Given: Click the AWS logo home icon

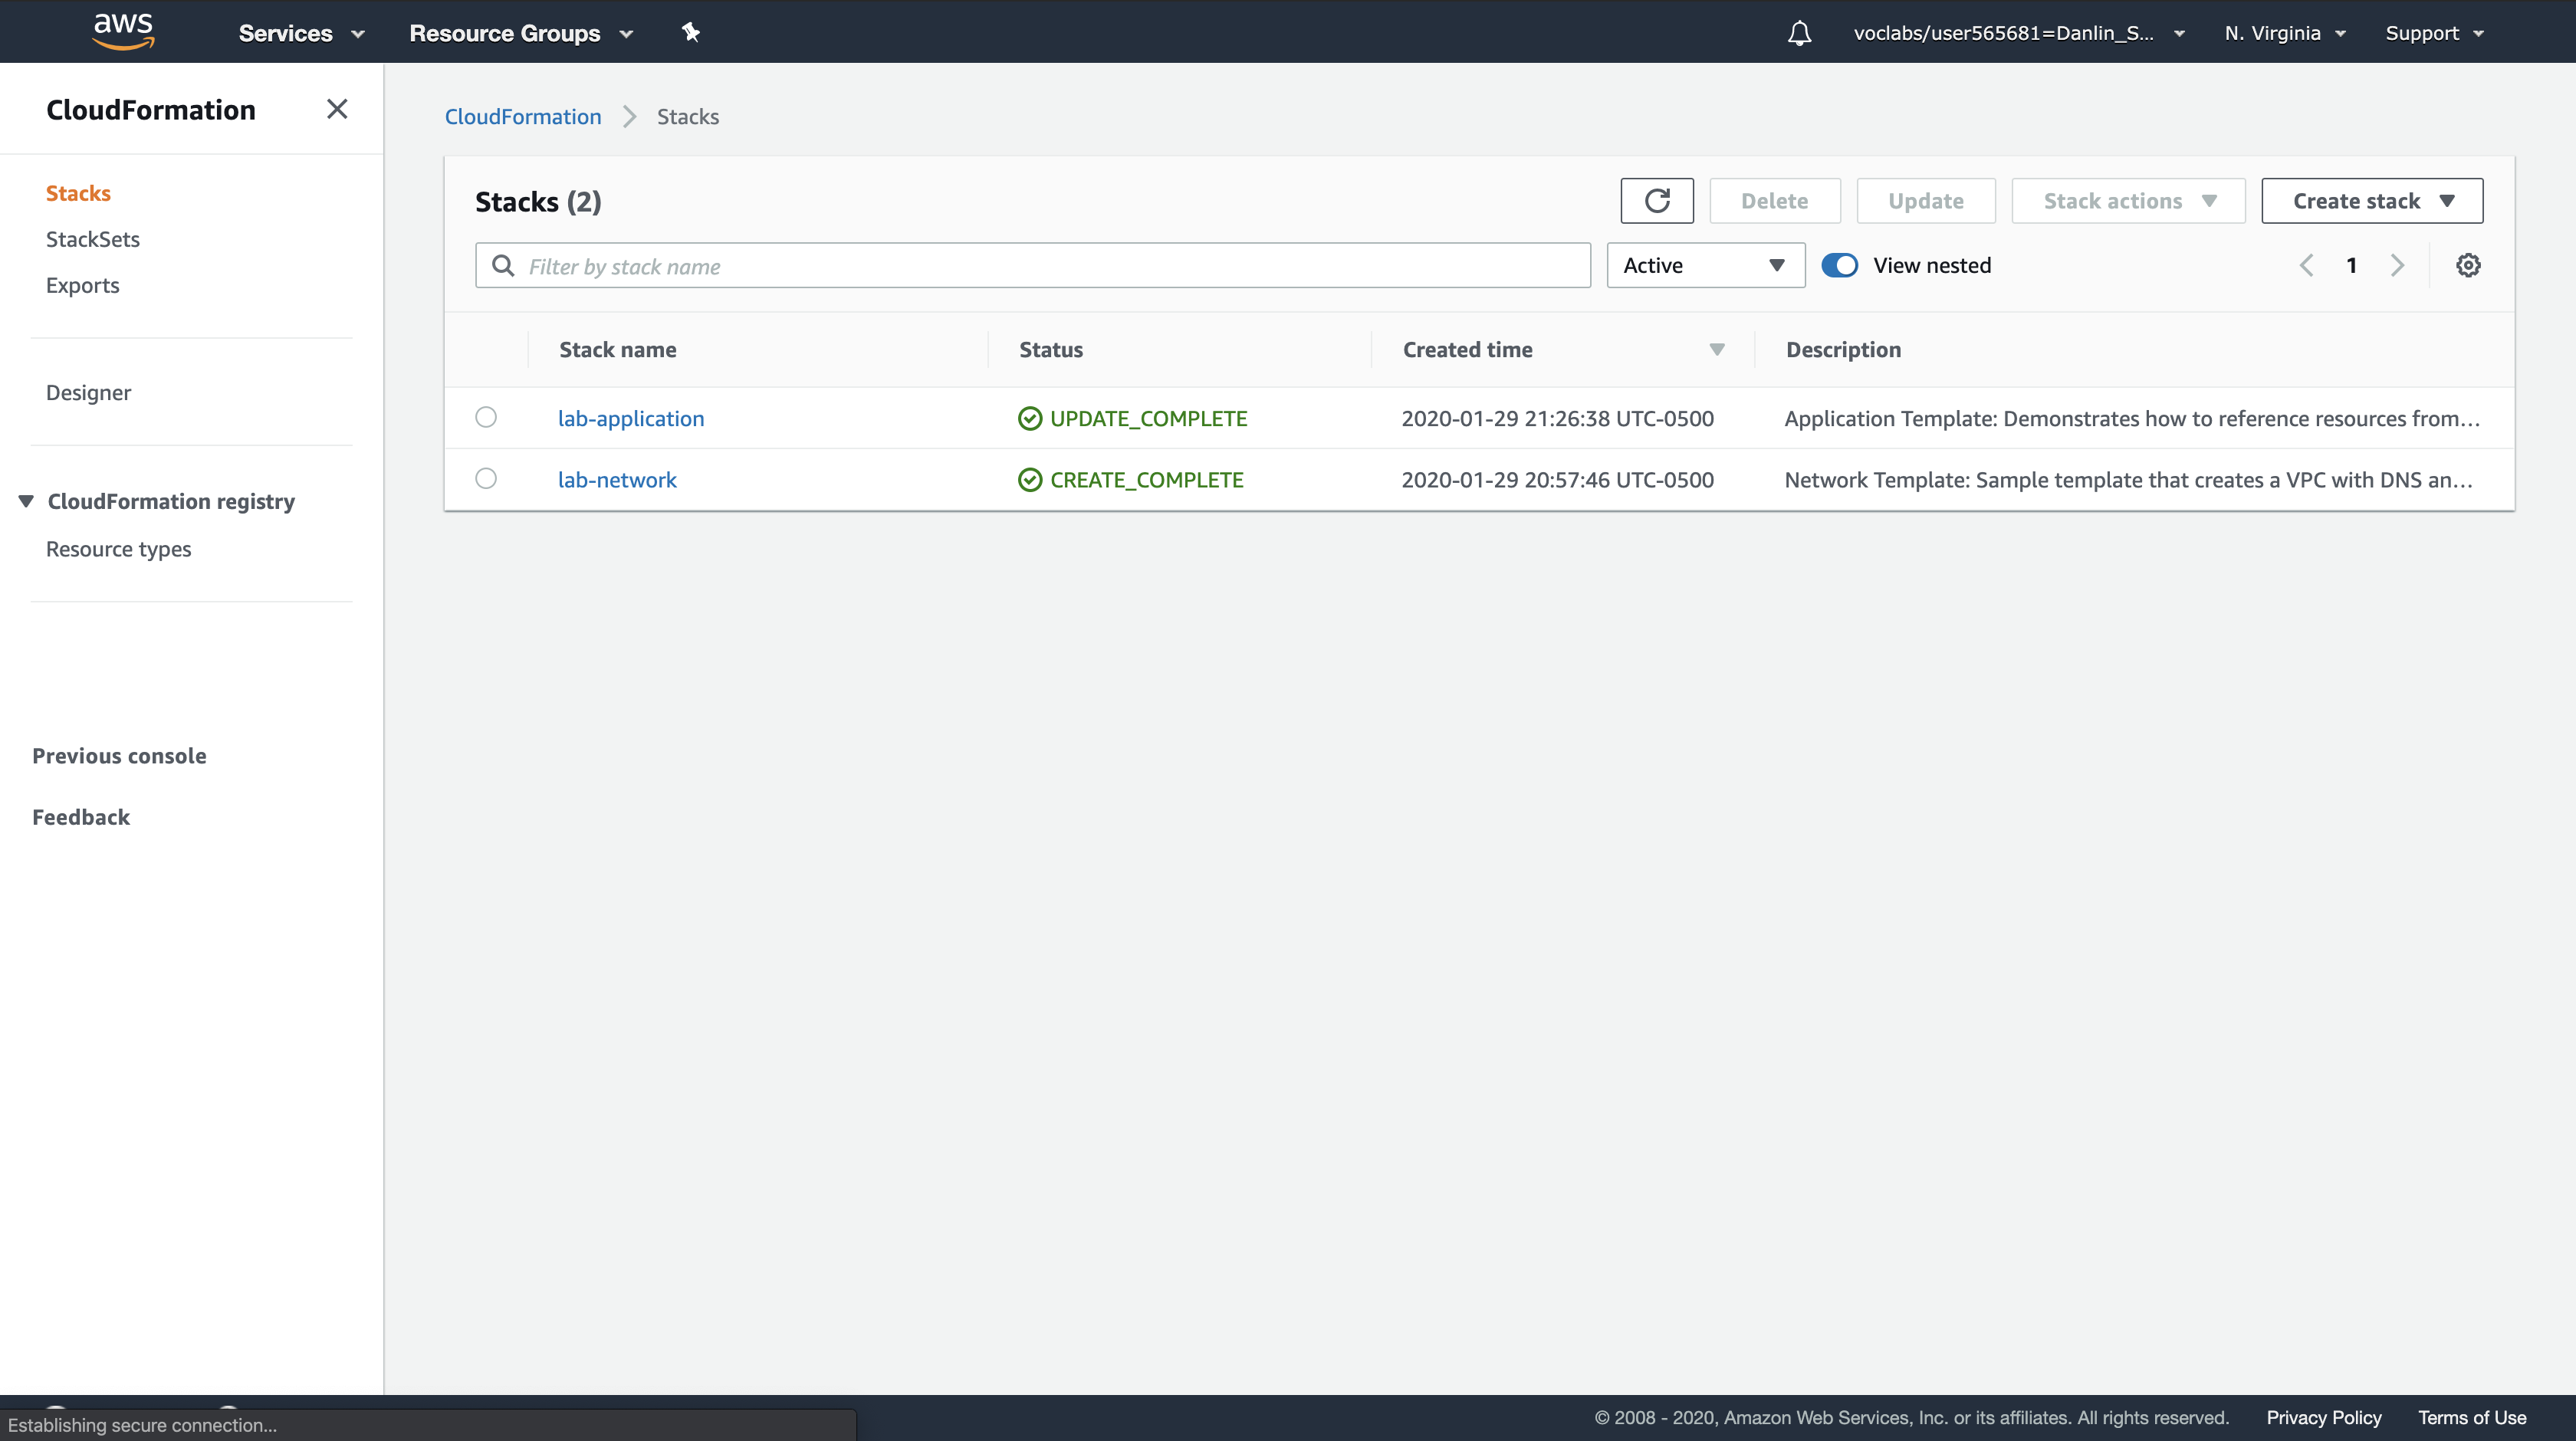Looking at the screenshot, I should click(x=123, y=31).
